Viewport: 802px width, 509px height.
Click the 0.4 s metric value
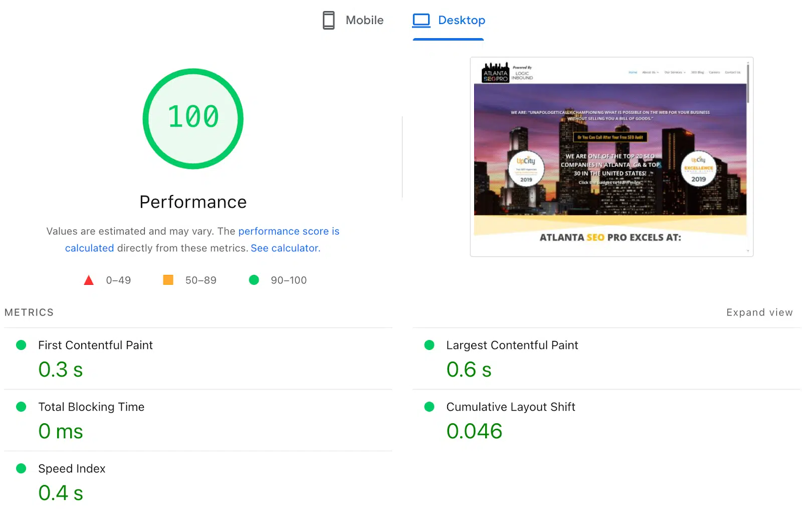pyautogui.click(x=60, y=493)
